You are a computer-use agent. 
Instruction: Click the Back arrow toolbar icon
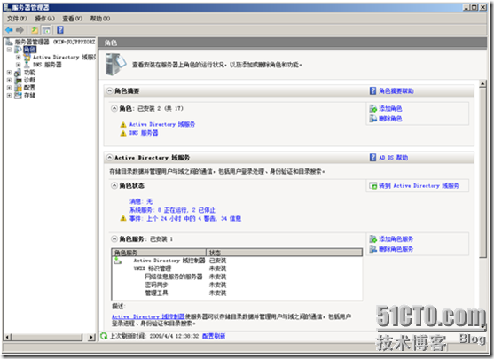9,30
